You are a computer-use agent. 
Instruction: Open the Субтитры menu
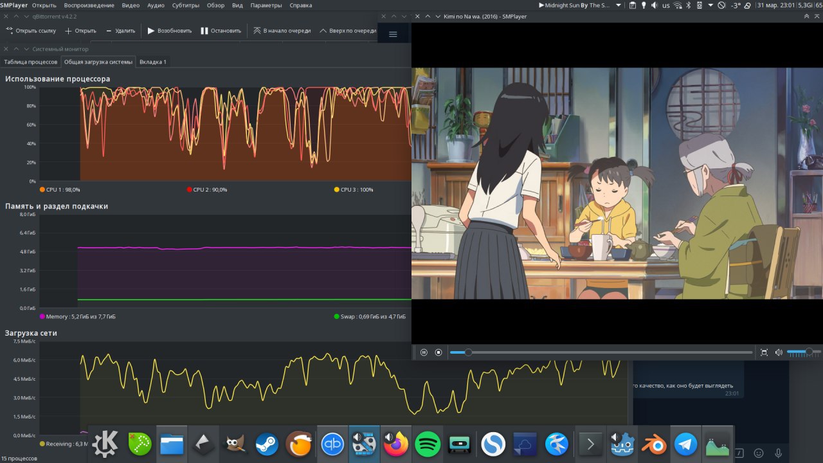coord(186,5)
